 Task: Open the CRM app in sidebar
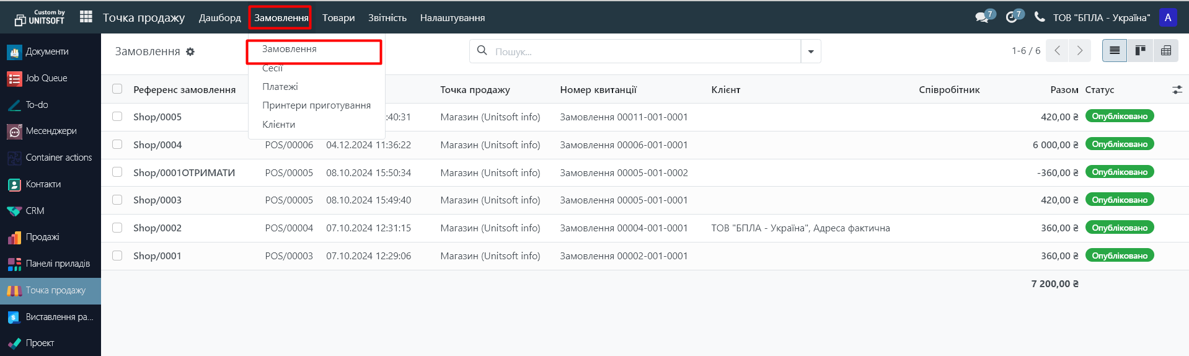tap(35, 211)
